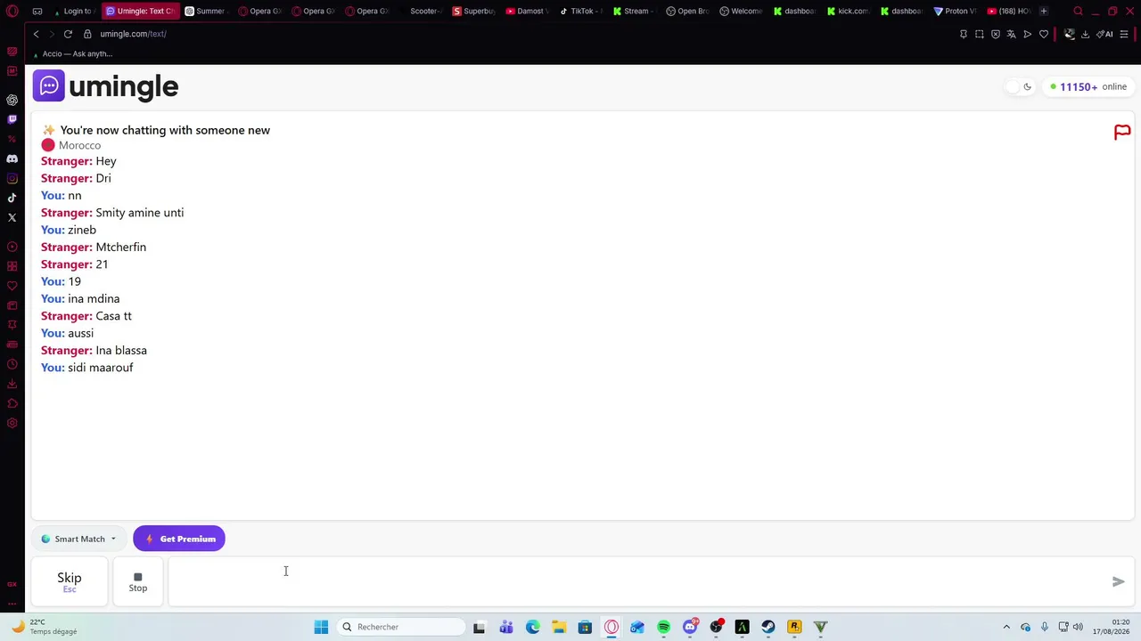Open ad blocker shield icon

pyautogui.click(x=996, y=34)
